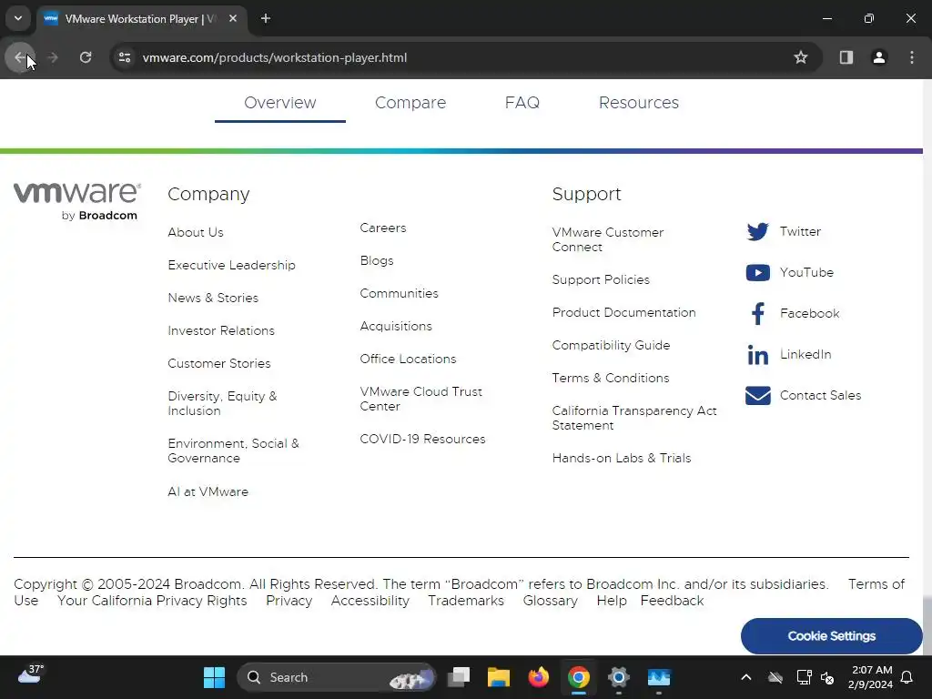Screen dimensions: 932x699
Task: Open AI at VMware link
Action: tap(208, 491)
